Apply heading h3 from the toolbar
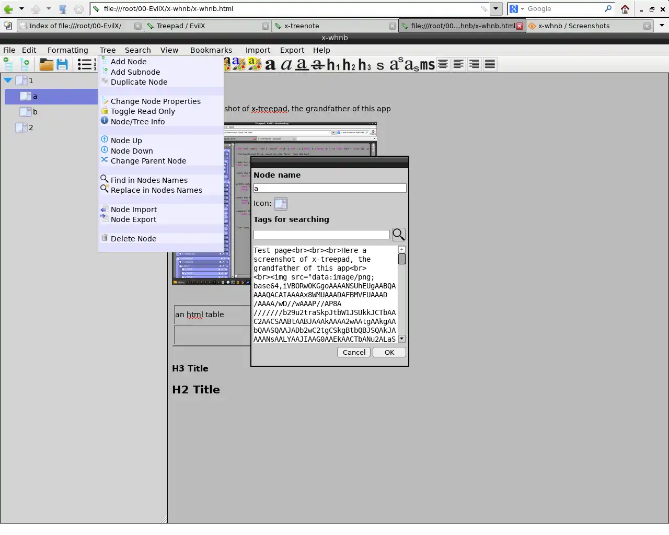 365,65
